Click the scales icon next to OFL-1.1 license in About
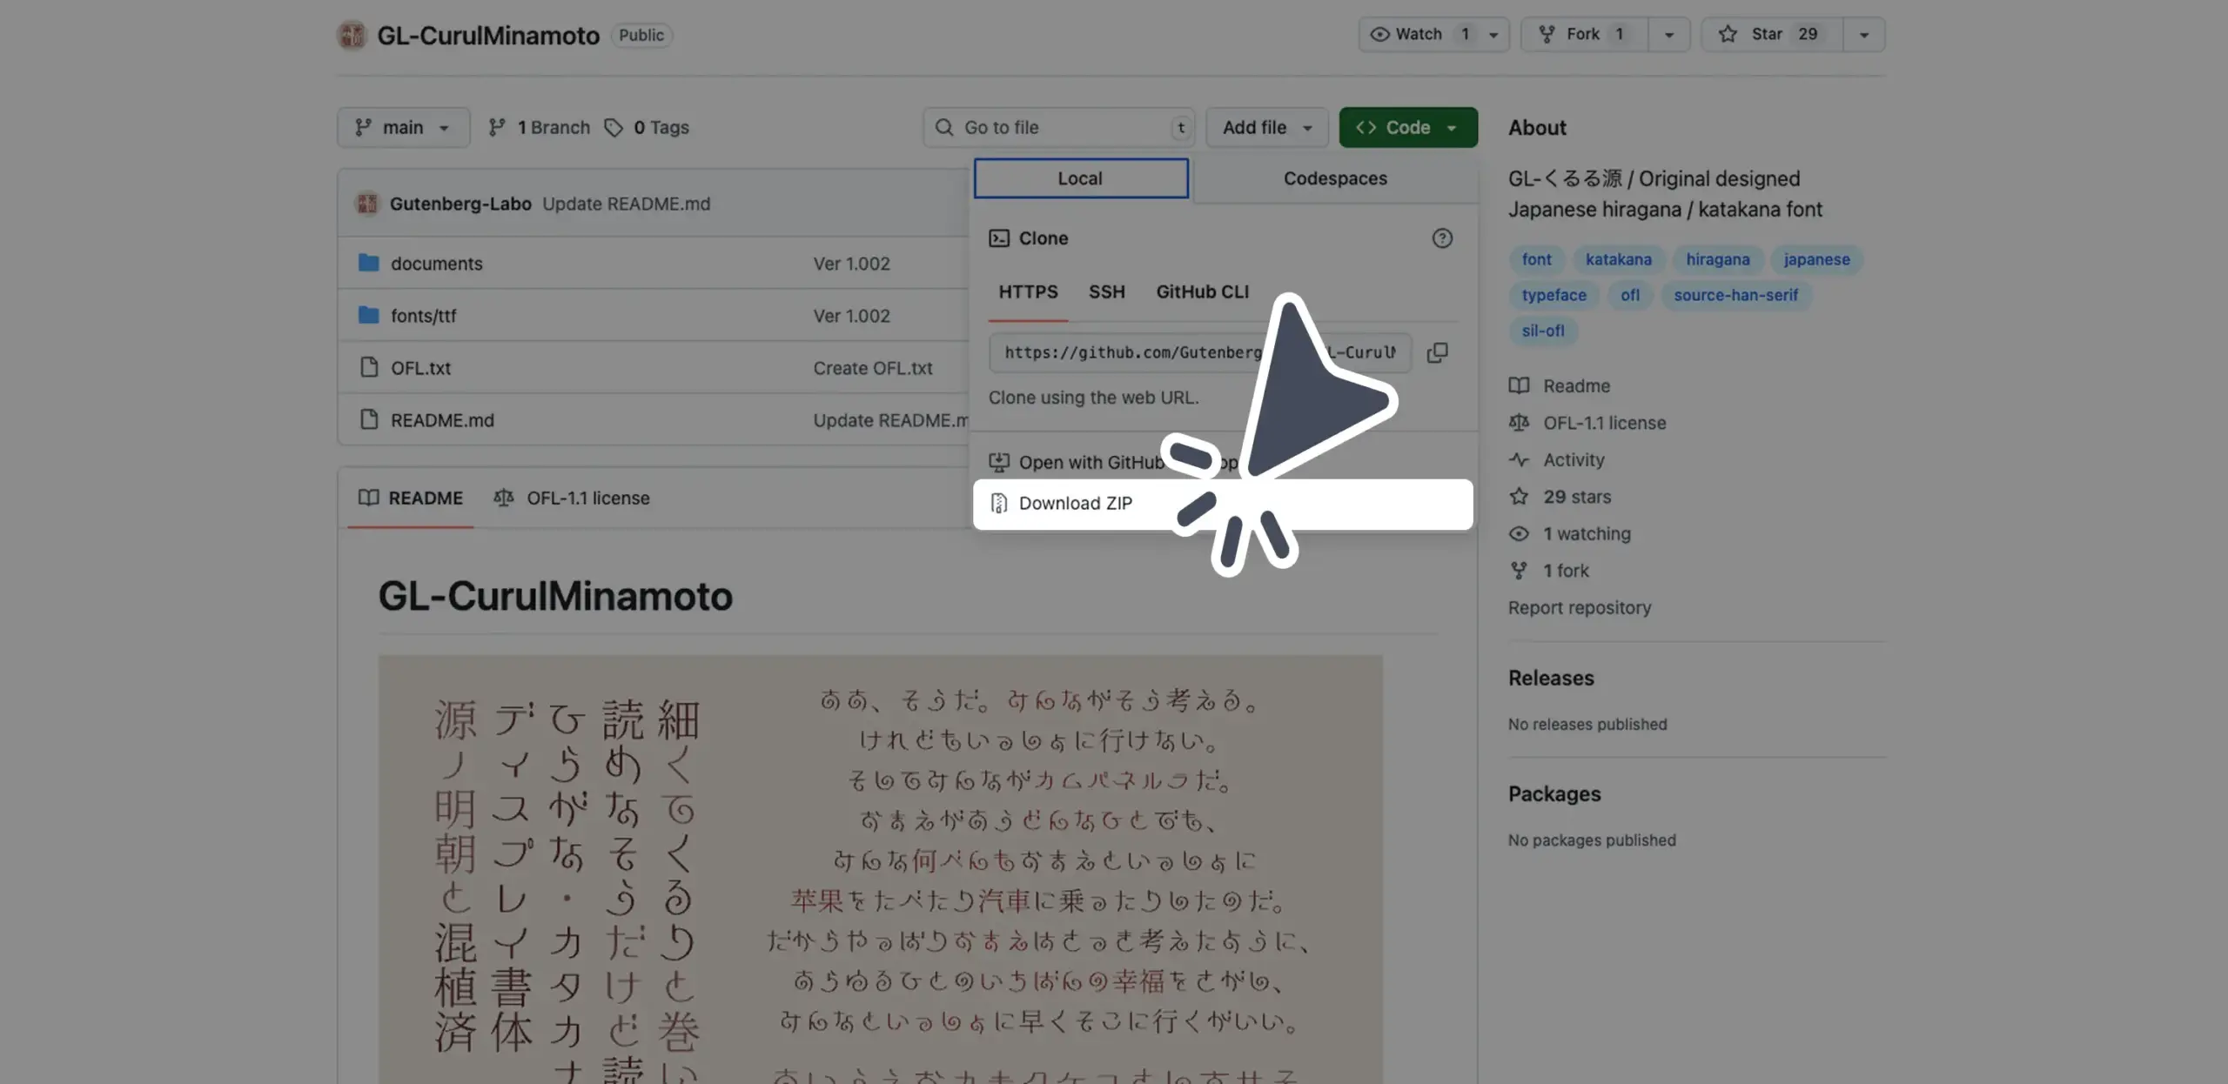Screen dimensions: 2228x1084 1519,423
